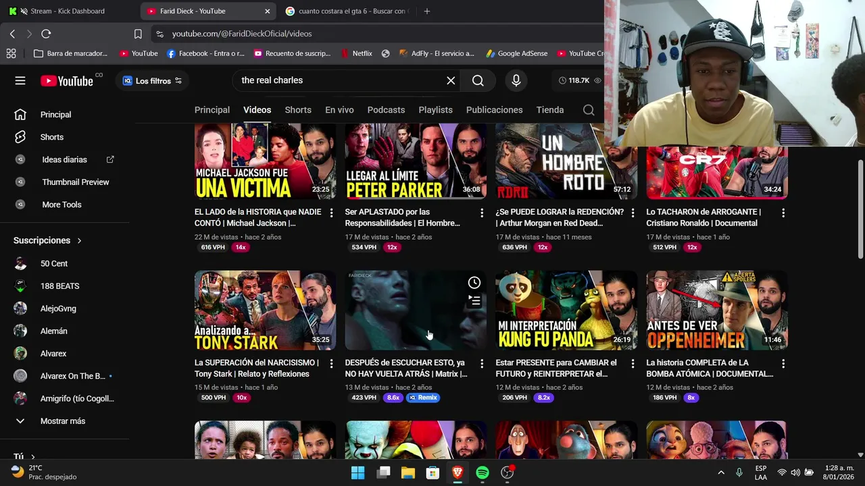
Task: Open the Kung Fu Panda video thumbnail
Action: point(566,310)
